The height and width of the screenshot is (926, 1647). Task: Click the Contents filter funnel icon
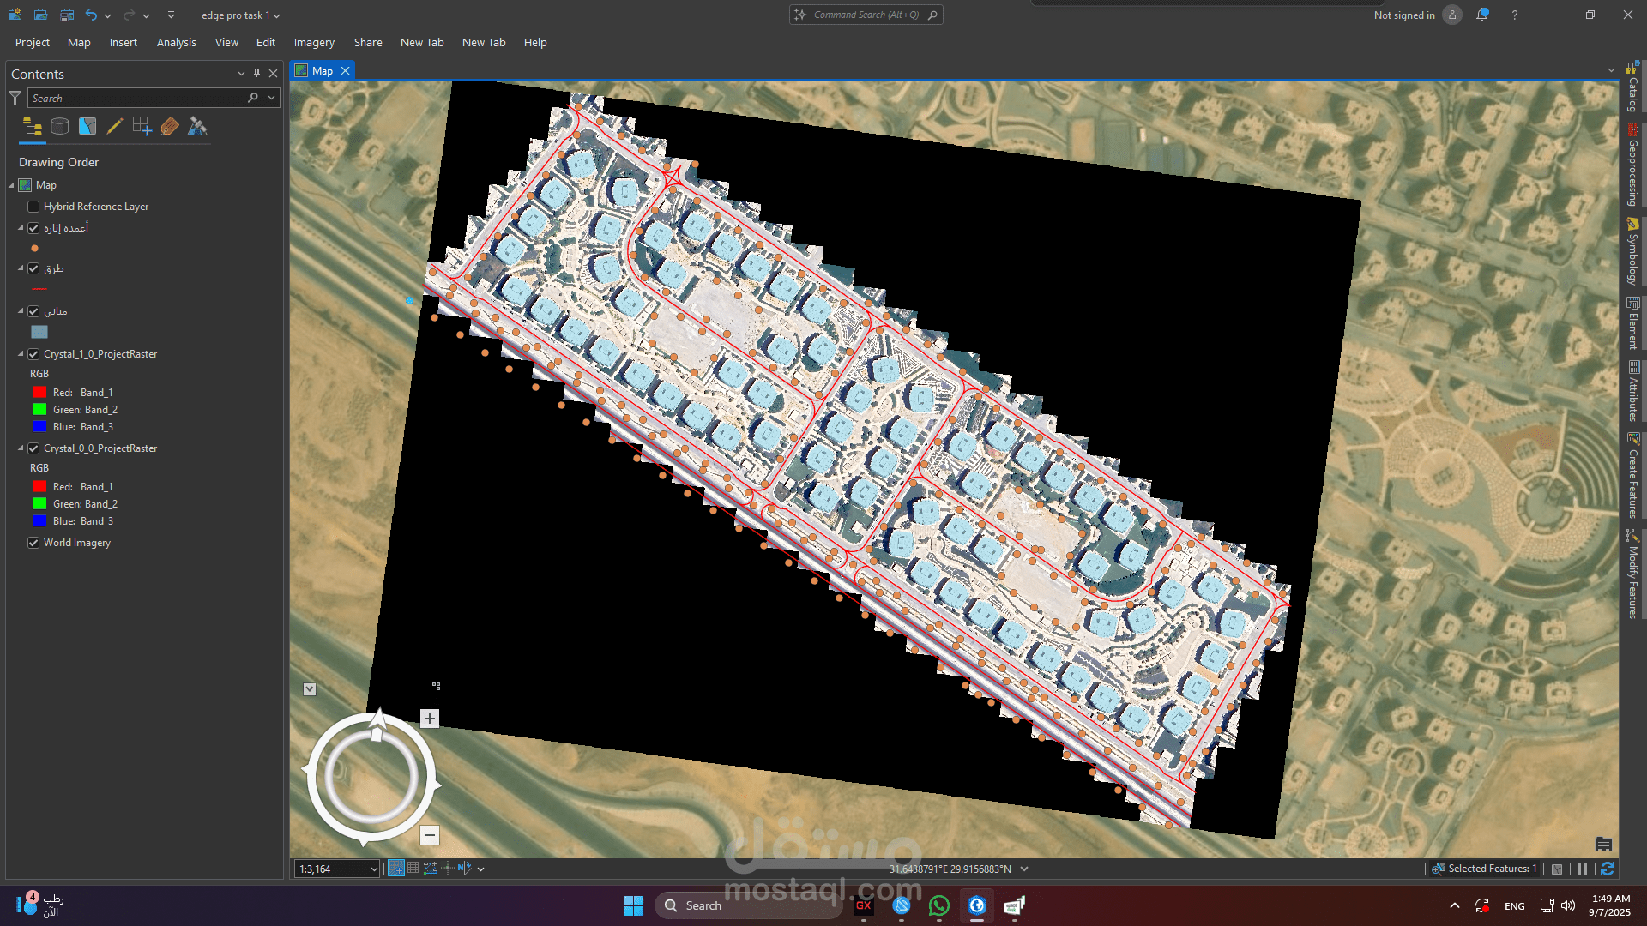point(15,98)
